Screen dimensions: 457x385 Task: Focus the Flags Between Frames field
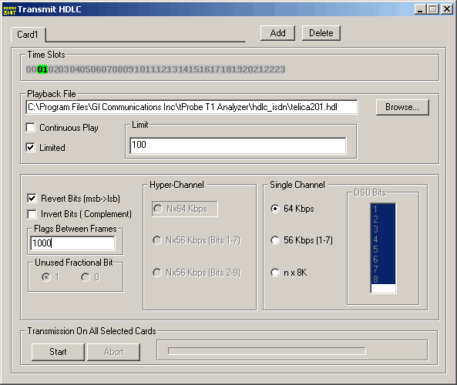pos(72,243)
